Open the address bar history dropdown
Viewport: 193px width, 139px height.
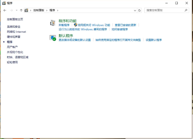(x=135, y=11)
